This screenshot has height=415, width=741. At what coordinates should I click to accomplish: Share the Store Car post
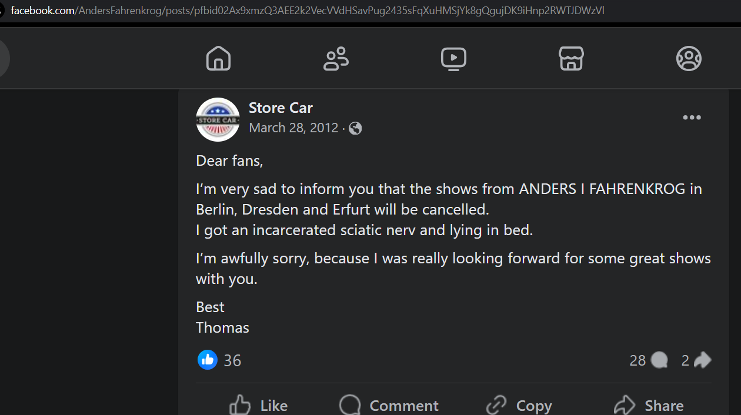[649, 405]
